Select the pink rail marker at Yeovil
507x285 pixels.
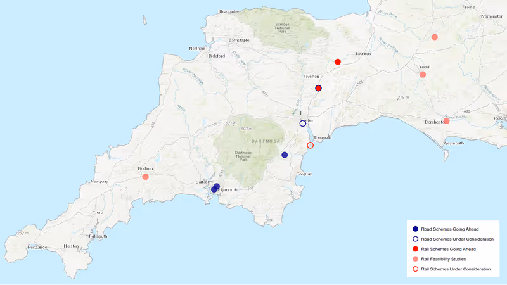tap(423, 75)
